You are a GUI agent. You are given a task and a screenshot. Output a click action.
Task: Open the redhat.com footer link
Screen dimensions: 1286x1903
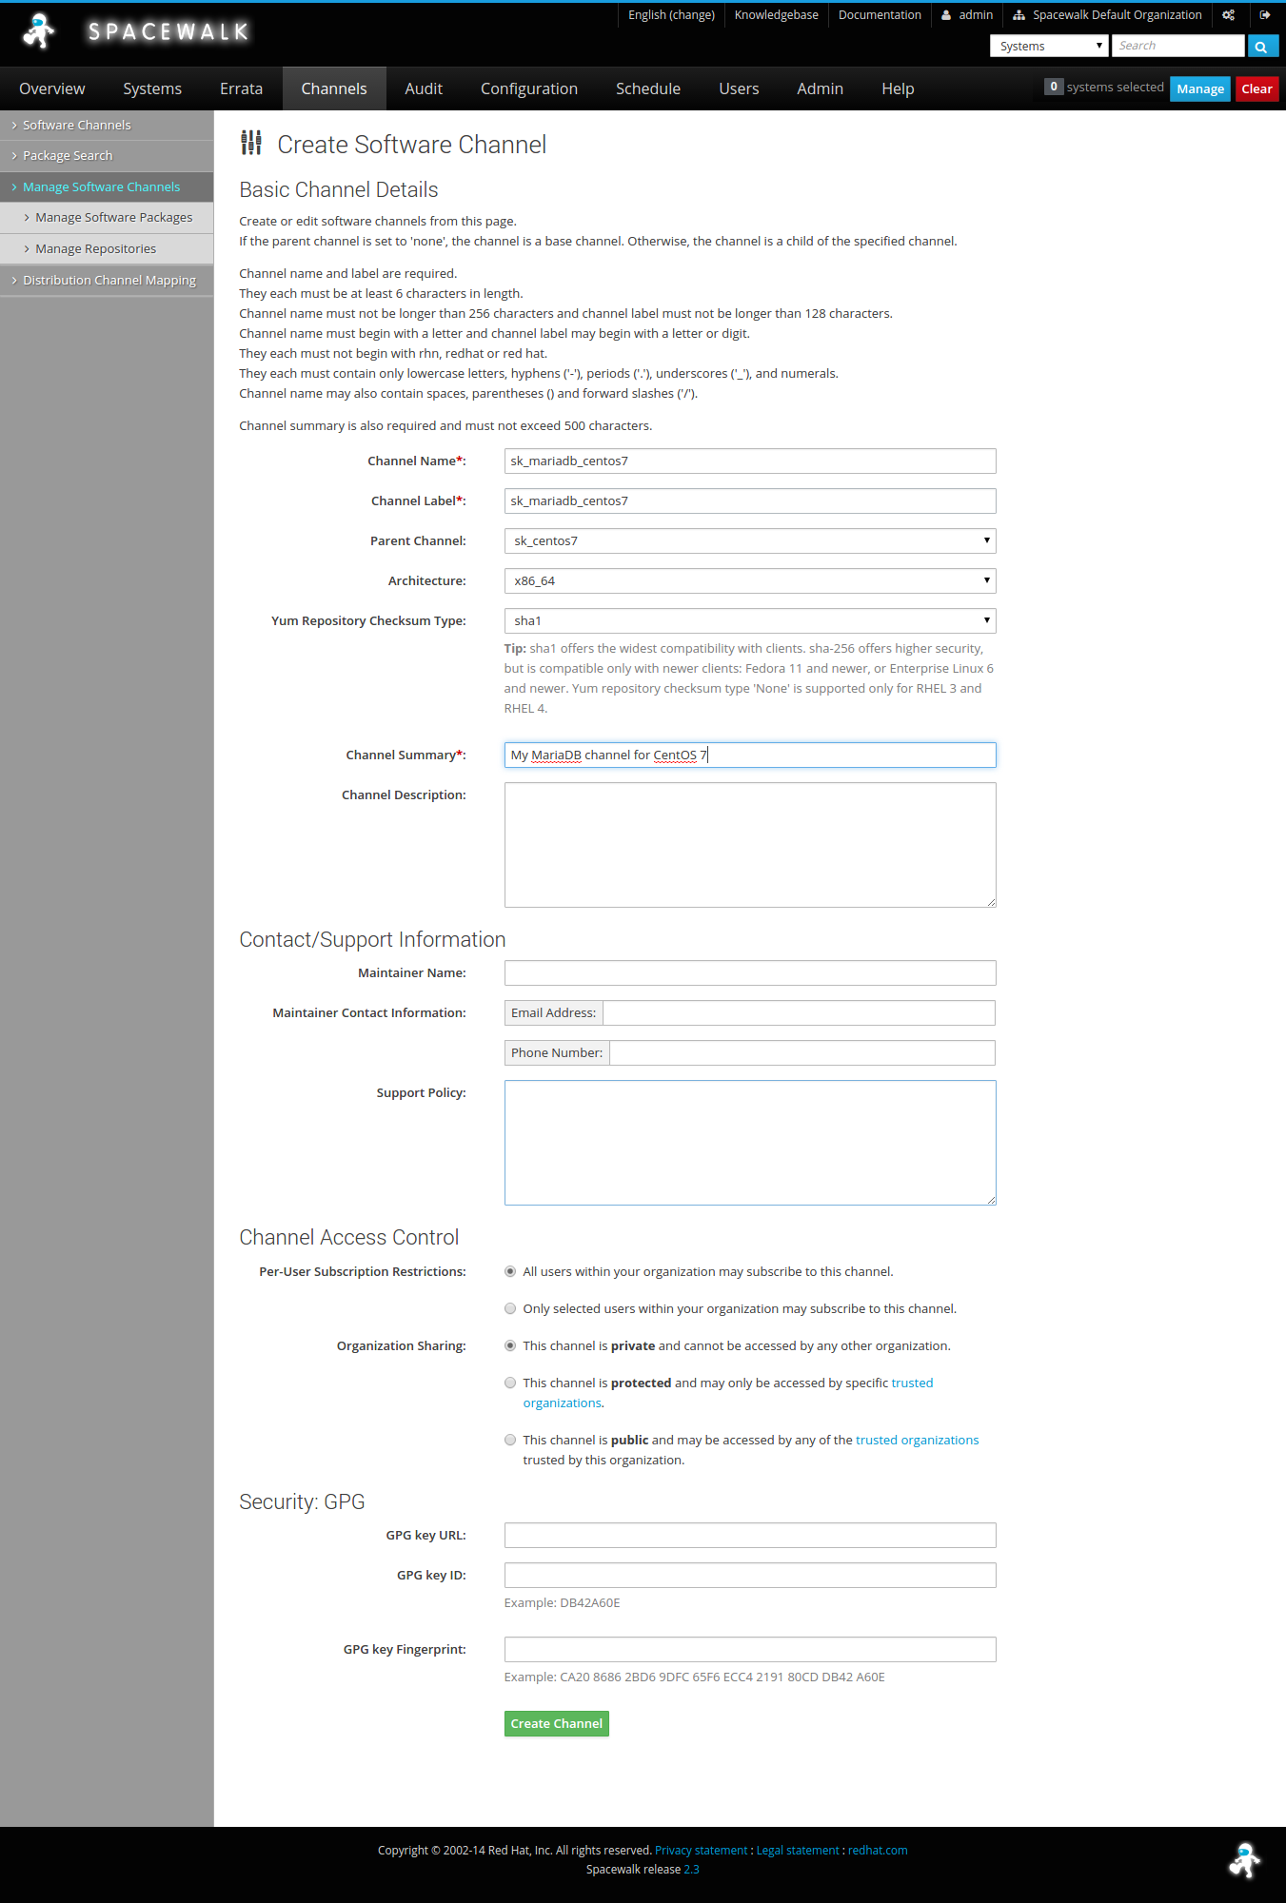coord(878,1851)
